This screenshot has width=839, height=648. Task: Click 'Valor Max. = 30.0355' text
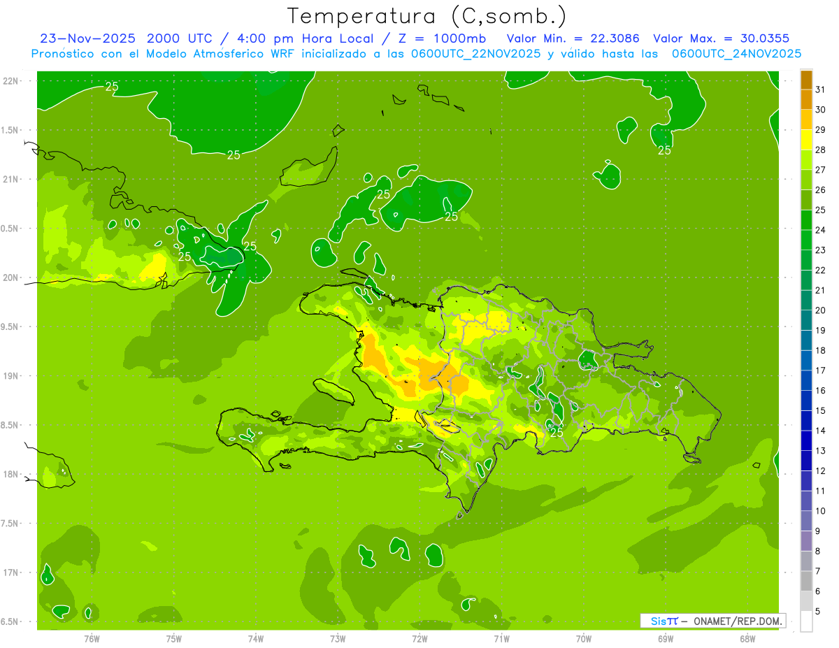click(722, 38)
